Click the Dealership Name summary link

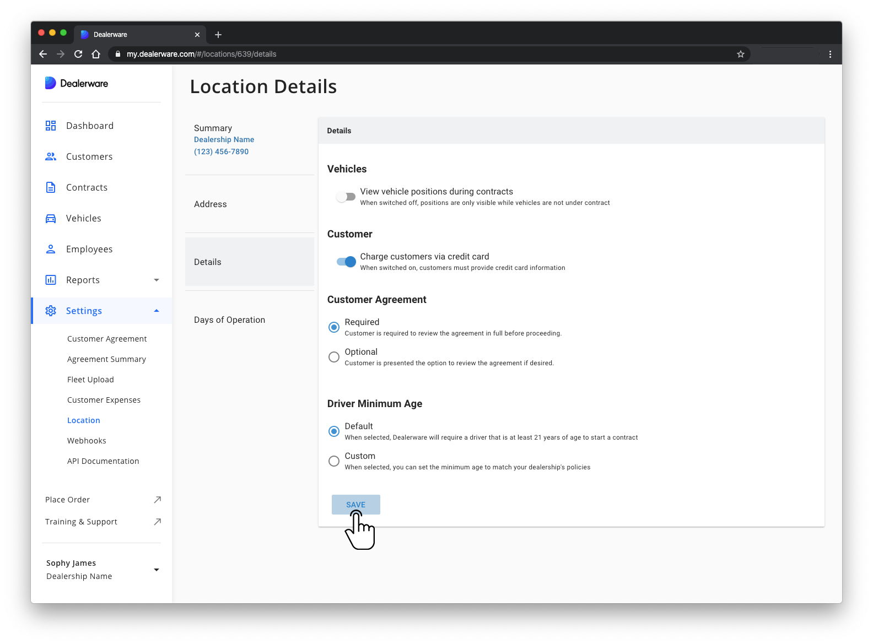pos(224,139)
